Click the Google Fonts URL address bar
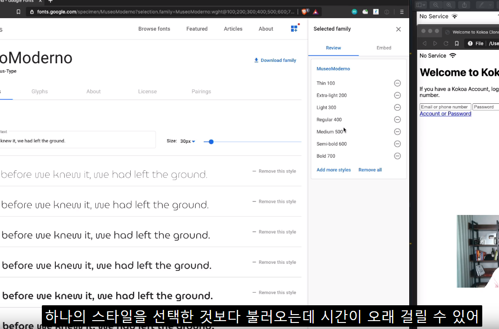Image resolution: width=499 pixels, height=329 pixels. (x=166, y=12)
